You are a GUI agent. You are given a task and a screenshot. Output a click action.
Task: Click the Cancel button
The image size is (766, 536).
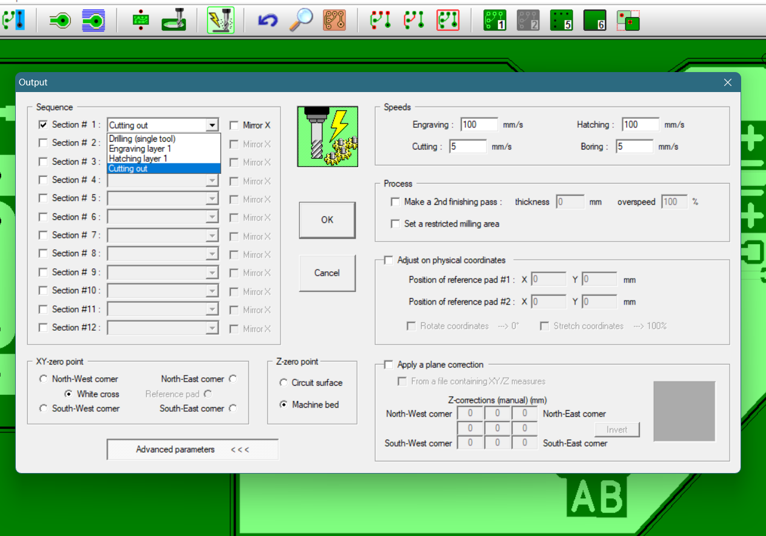(327, 273)
